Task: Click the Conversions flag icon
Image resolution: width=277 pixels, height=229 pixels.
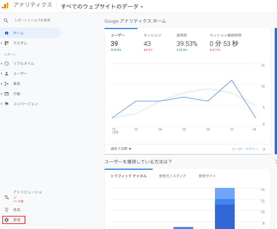Action: coord(6,104)
